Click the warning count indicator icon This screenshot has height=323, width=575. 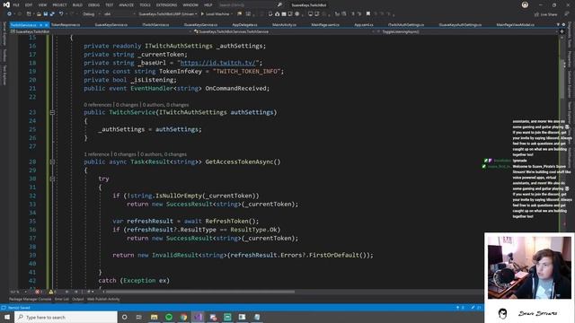[x=52, y=292]
